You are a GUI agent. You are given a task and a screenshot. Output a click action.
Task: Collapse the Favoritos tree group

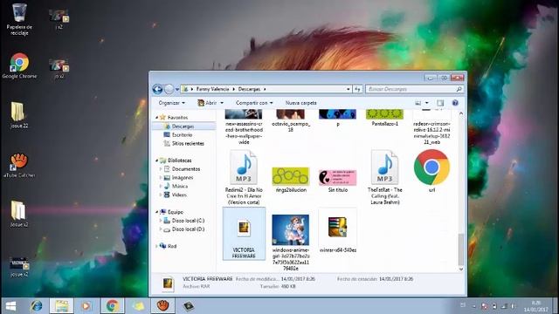(157, 118)
